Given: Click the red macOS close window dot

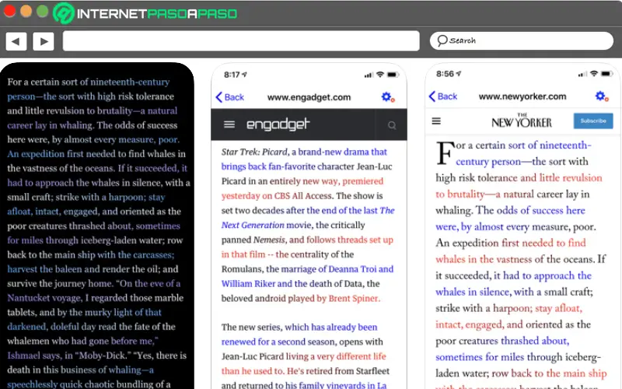Looking at the screenshot, I should (x=9, y=11).
